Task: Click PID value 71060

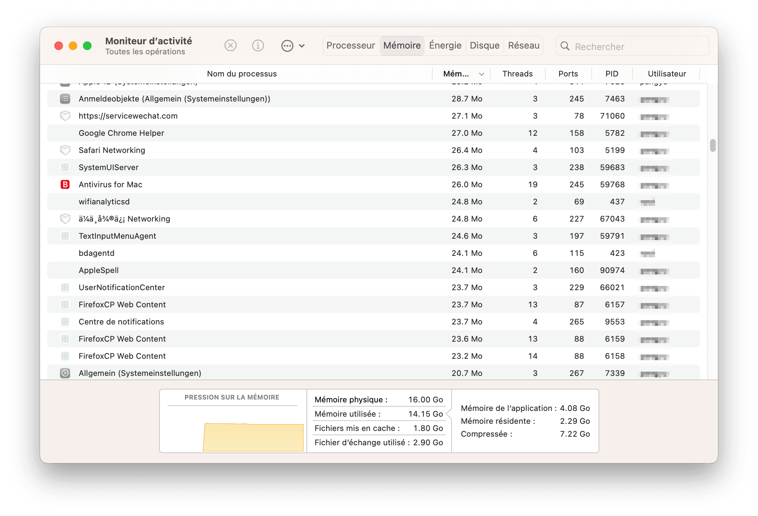Action: [612, 116]
